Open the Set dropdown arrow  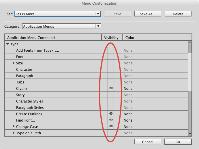98,14
